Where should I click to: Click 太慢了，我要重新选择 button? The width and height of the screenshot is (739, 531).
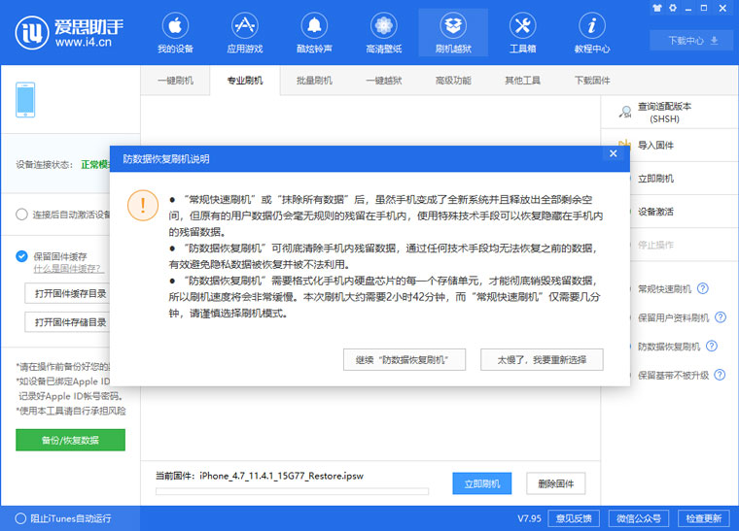[x=542, y=360]
